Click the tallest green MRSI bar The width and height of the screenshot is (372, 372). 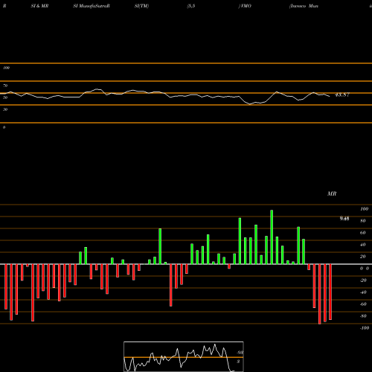(272, 237)
